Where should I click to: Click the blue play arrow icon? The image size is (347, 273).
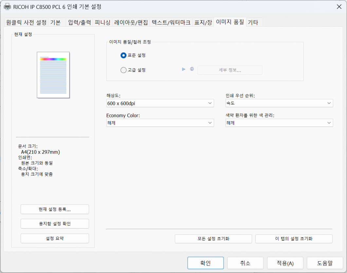click(x=184, y=69)
